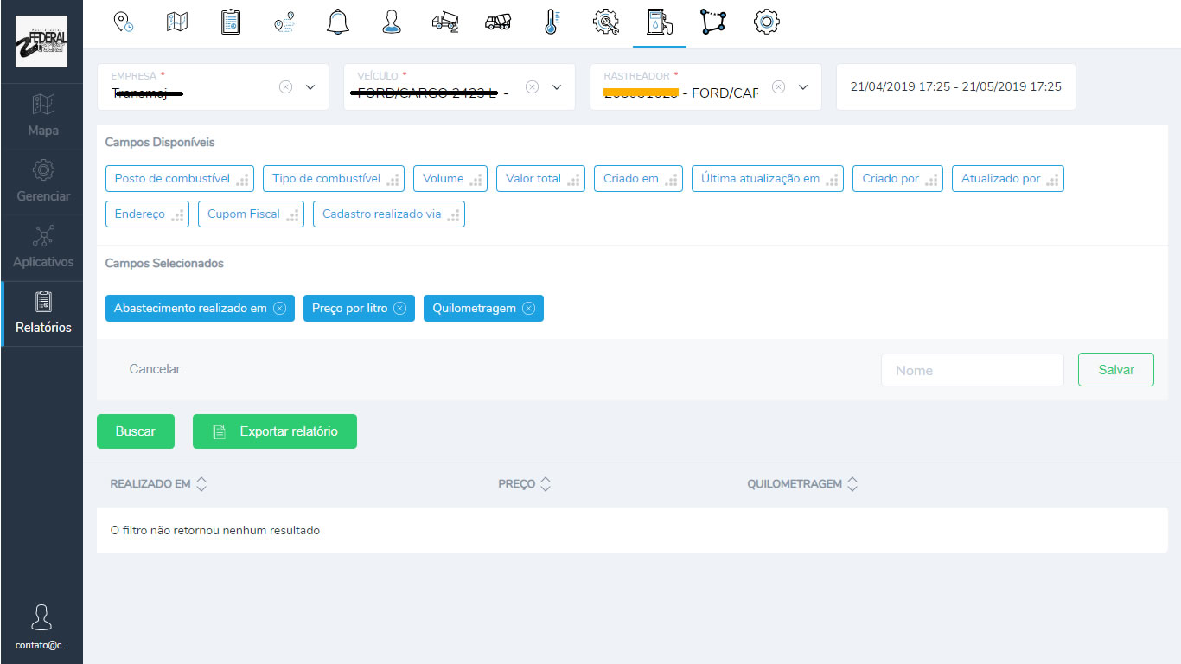The height and width of the screenshot is (664, 1181).
Task: Open the geofence polygon report icon
Action: pyautogui.click(x=712, y=22)
